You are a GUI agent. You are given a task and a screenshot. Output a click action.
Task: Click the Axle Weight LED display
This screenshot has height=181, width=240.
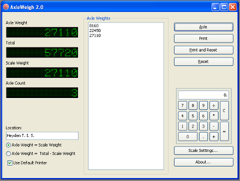(42, 32)
